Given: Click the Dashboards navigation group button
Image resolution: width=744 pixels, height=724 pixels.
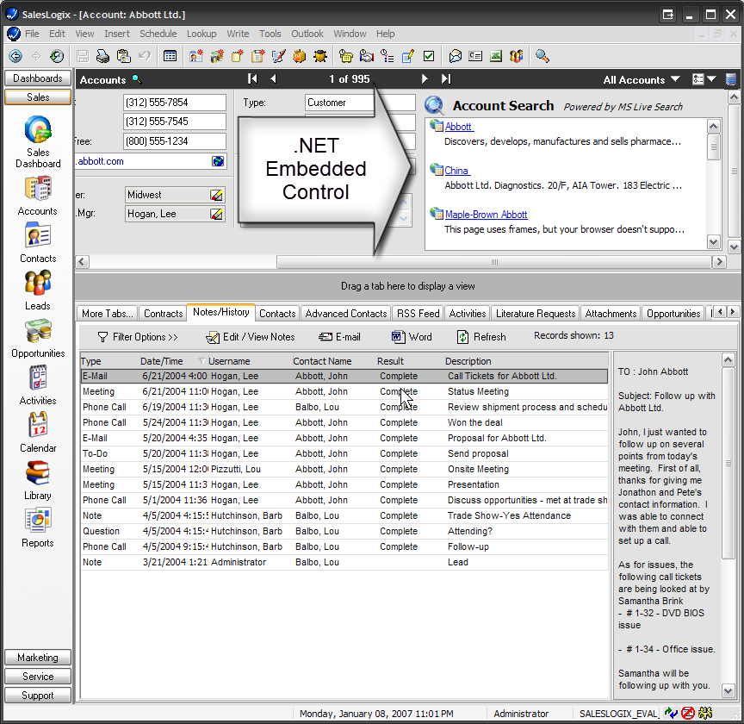Looking at the screenshot, I should 38,78.
